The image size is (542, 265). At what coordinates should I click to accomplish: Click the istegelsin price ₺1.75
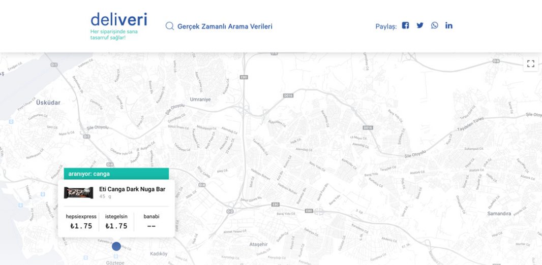[x=116, y=226]
